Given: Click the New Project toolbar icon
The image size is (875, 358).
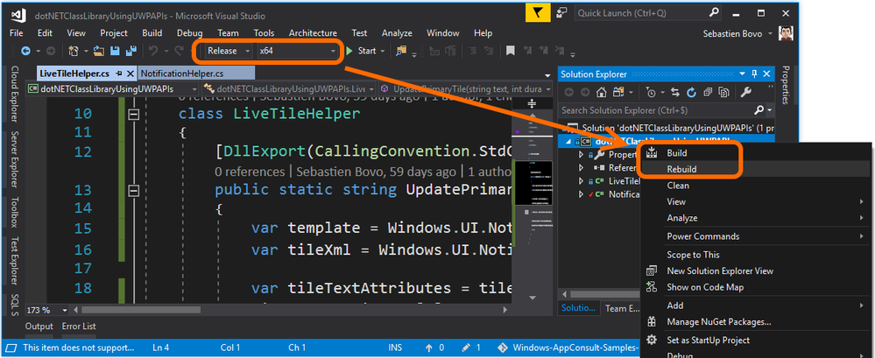Looking at the screenshot, I should [x=73, y=51].
